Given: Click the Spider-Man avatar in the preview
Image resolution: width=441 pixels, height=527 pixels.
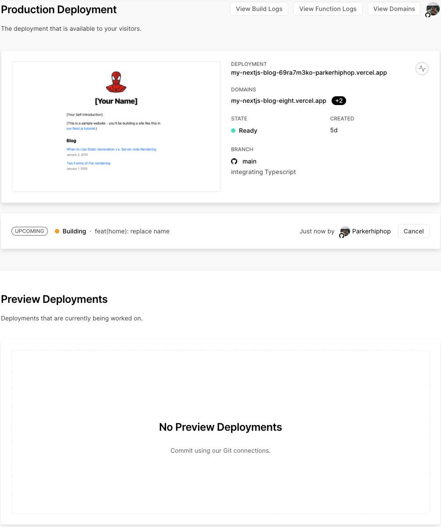Looking at the screenshot, I should tap(116, 82).
